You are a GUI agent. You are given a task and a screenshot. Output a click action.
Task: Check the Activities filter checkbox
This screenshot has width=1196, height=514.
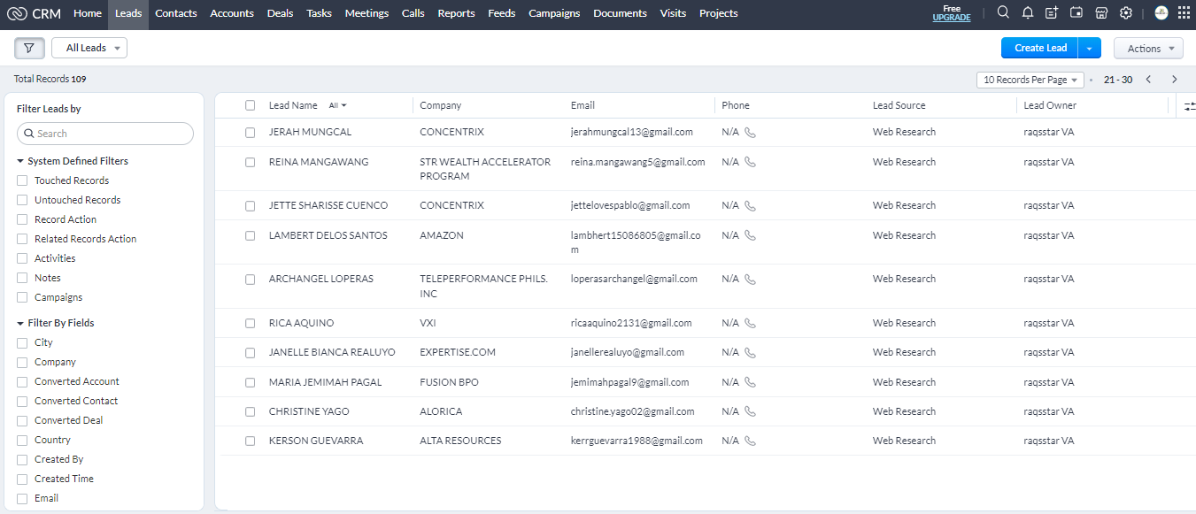[x=22, y=258]
